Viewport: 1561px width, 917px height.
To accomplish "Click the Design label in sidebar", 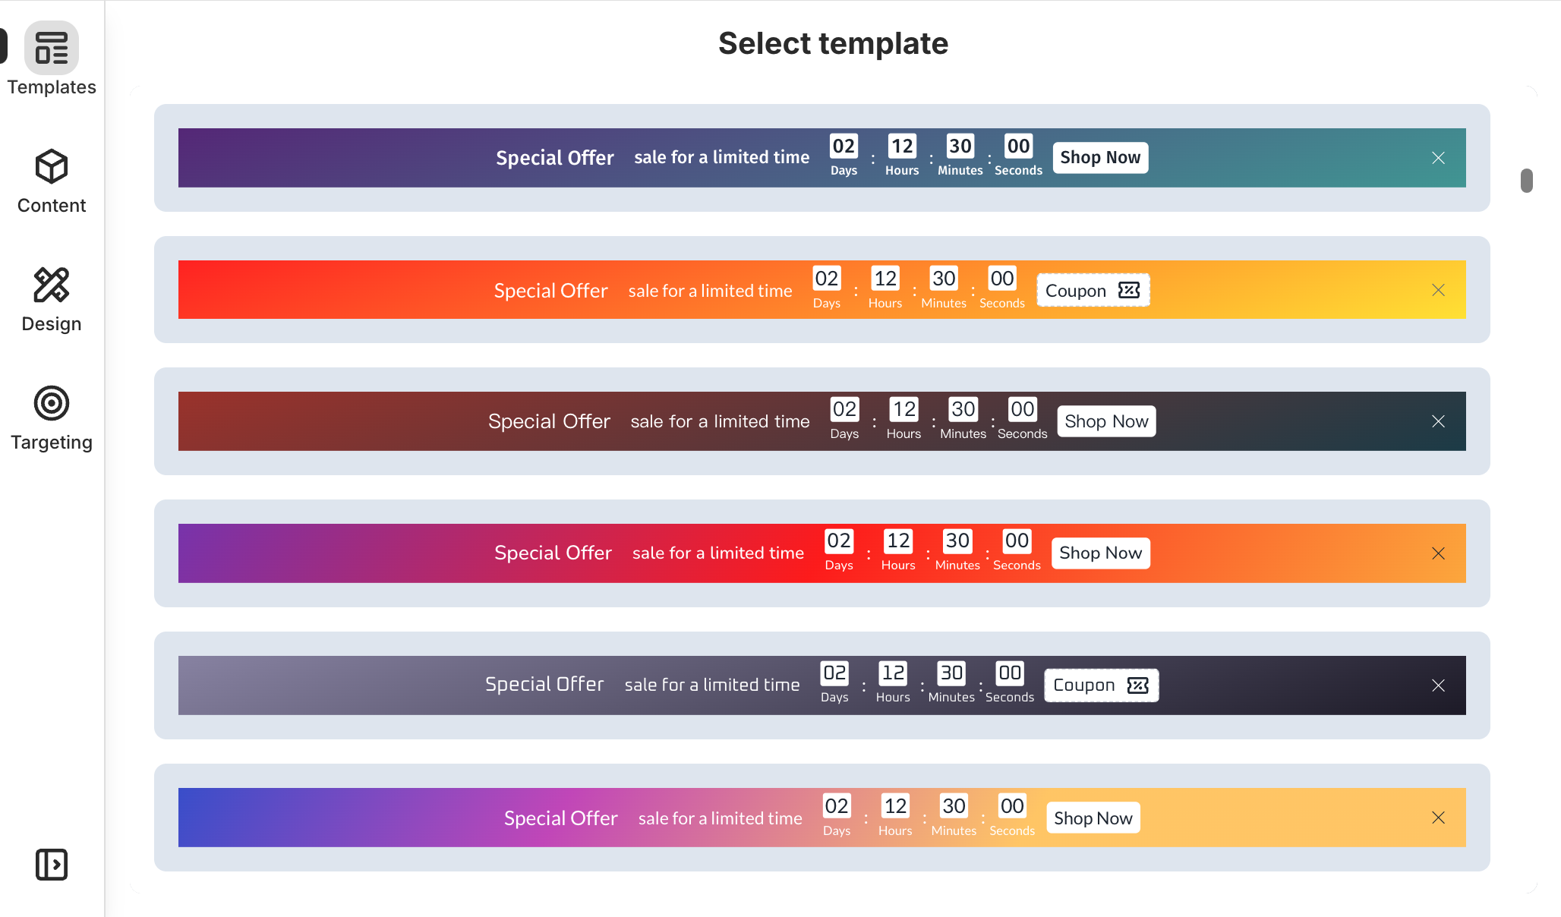I will click(x=52, y=324).
